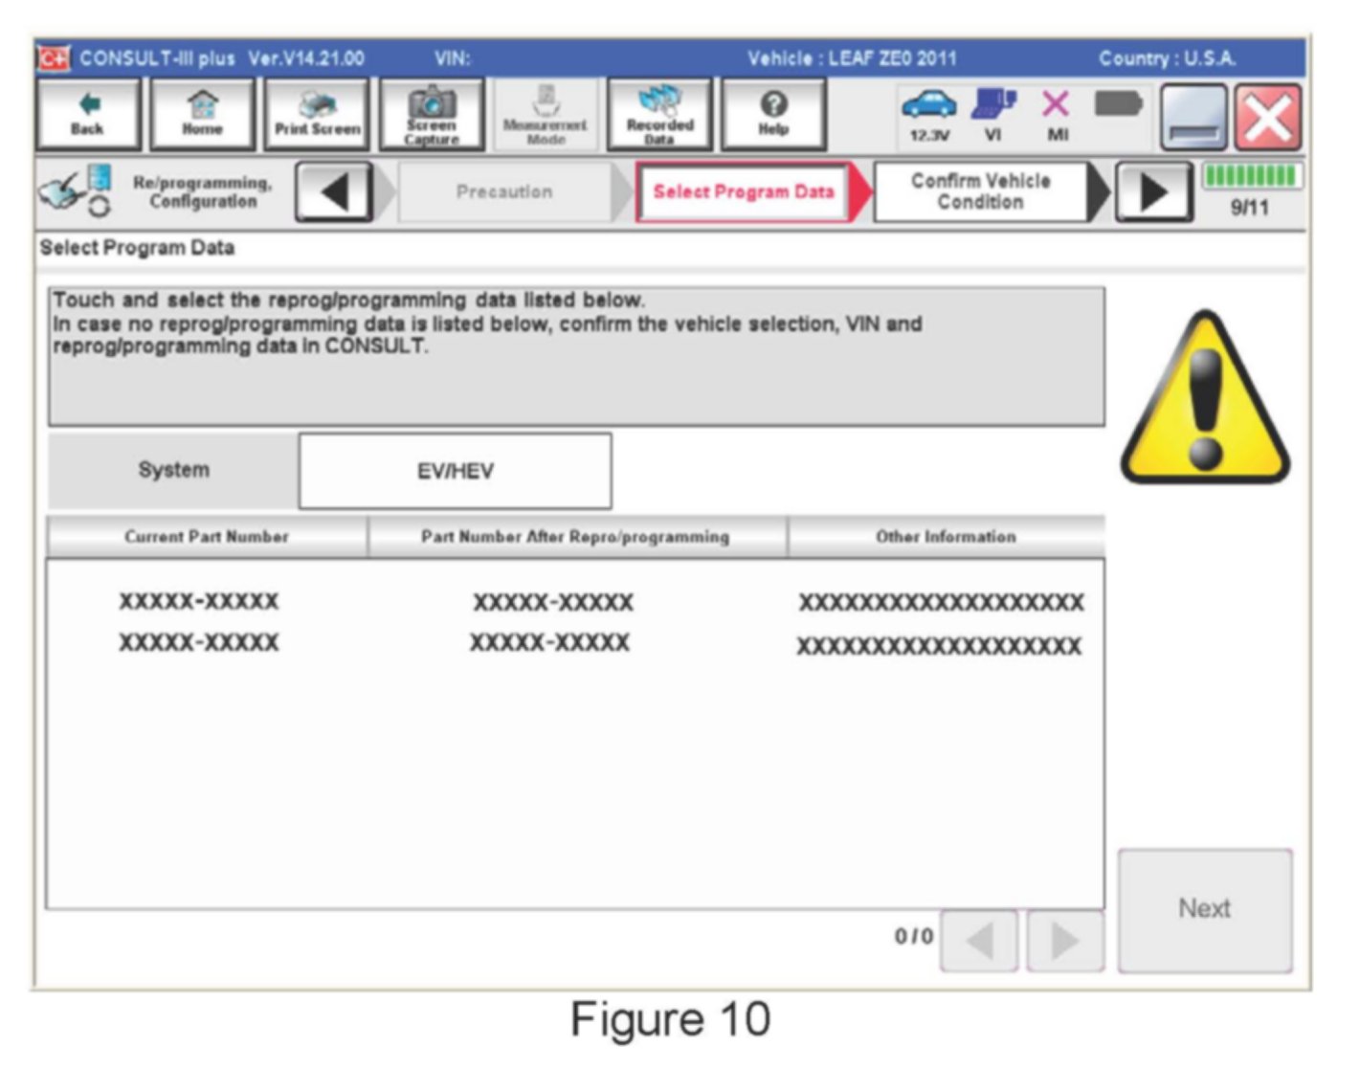Open the Screen Capture camera tool
This screenshot has height=1069, width=1360.
point(432,115)
